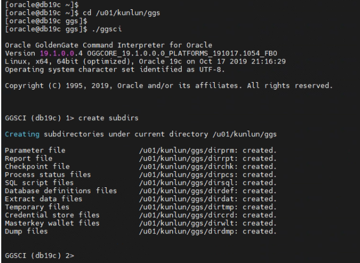Click the '/u01/kunlun/ggs/dircrd' path

pyautogui.click(x=186, y=215)
